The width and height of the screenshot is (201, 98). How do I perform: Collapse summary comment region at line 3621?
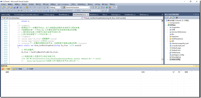[x=9, y=26]
